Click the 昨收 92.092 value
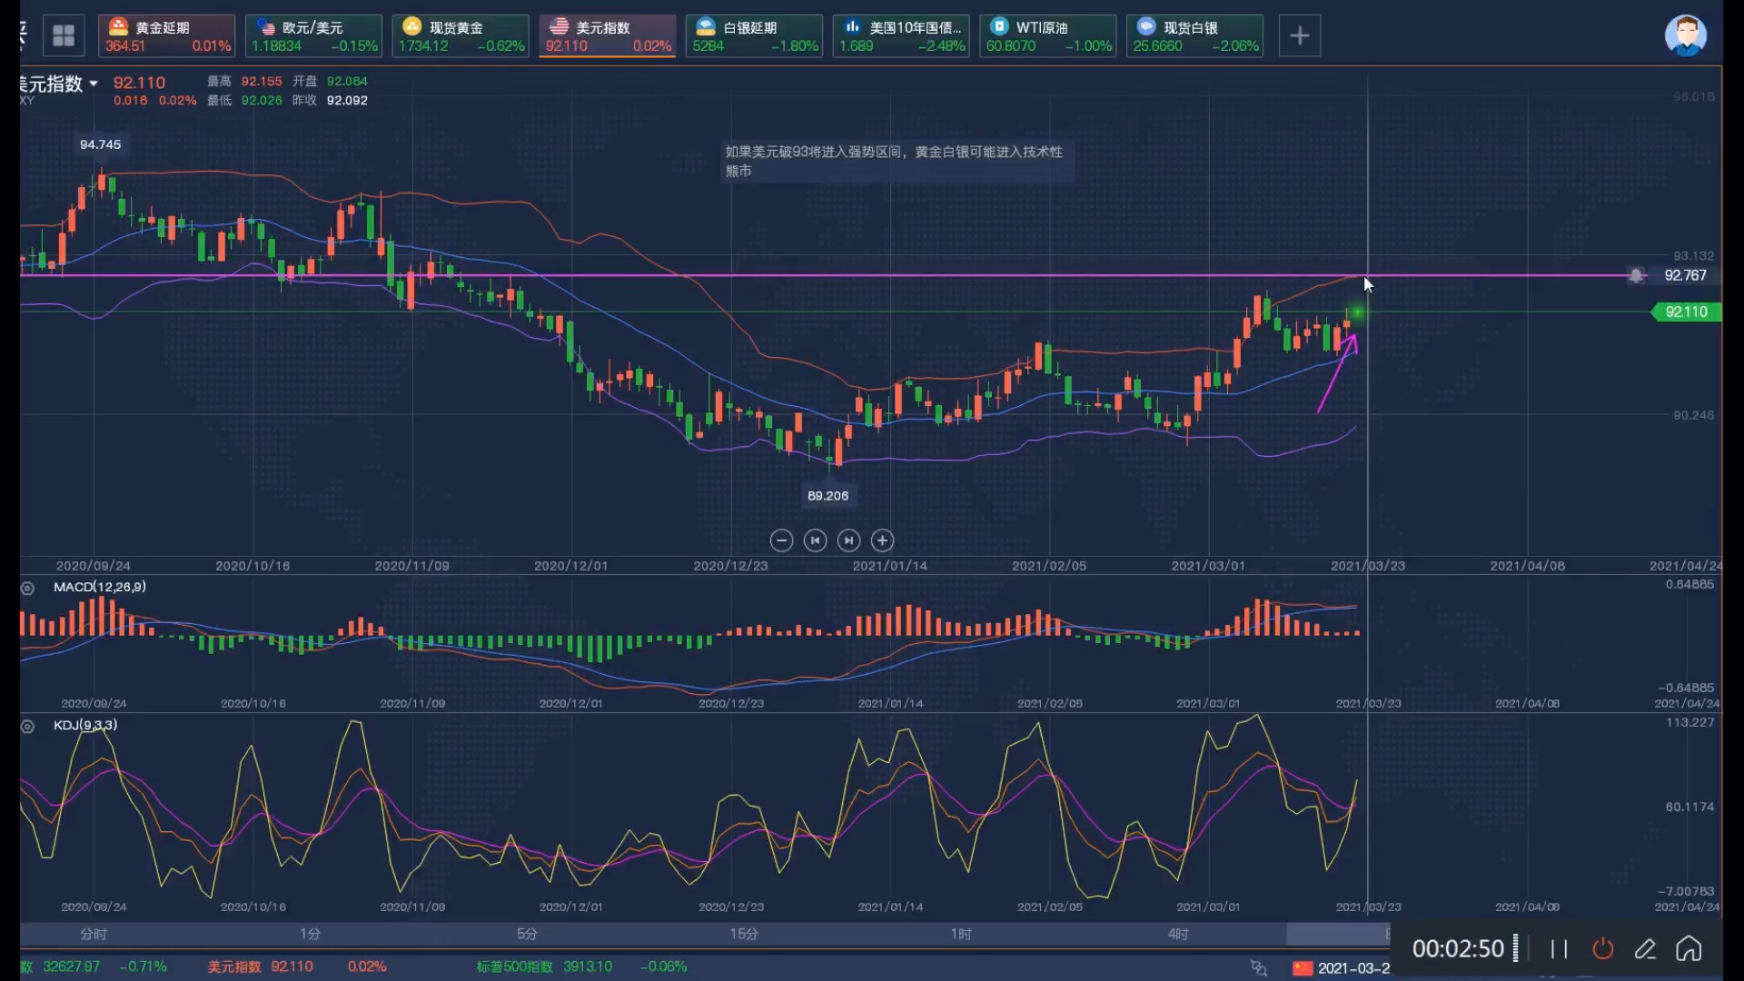This screenshot has width=1744, height=981. pyautogui.click(x=347, y=100)
